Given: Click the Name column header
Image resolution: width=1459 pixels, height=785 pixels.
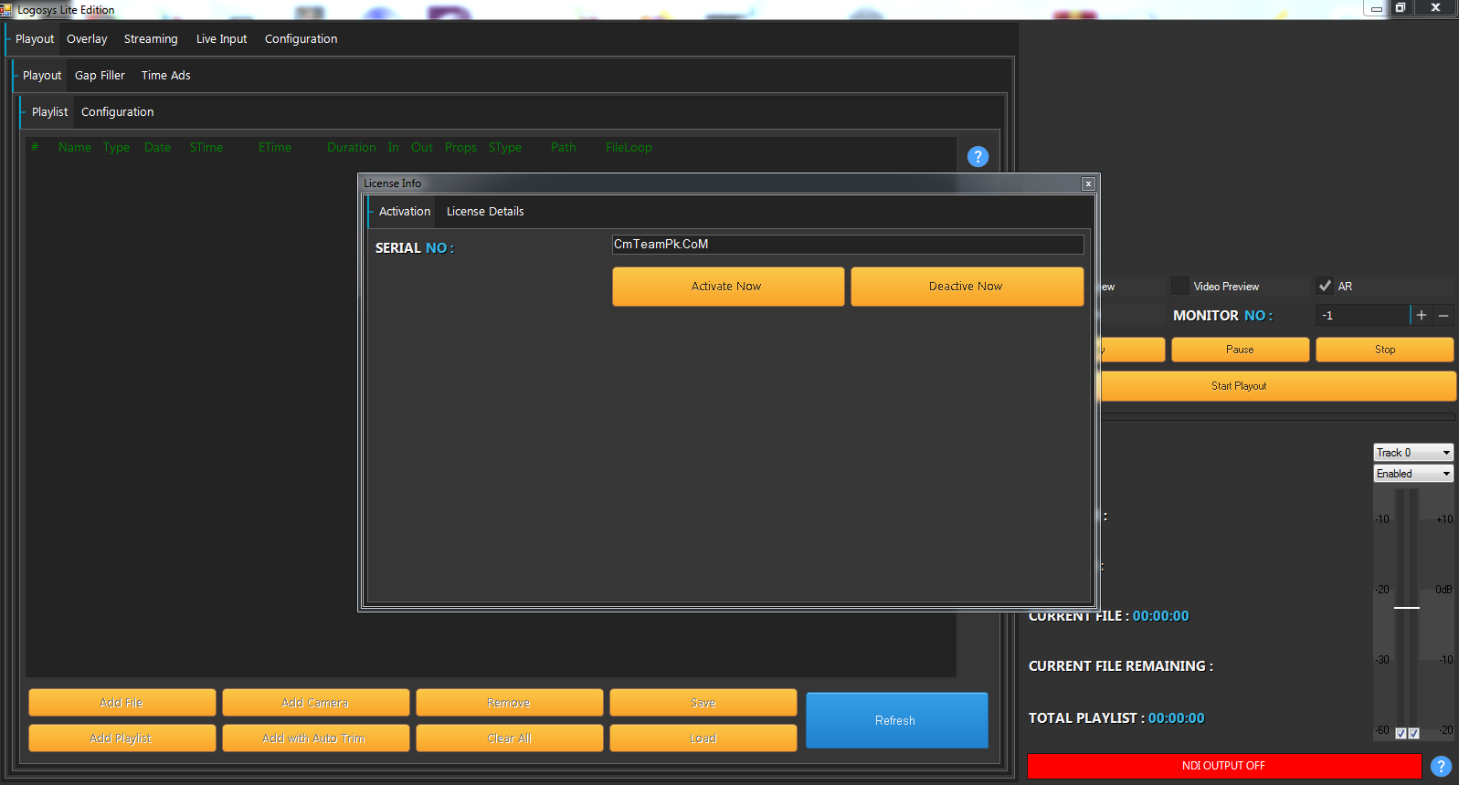Looking at the screenshot, I should (75, 148).
